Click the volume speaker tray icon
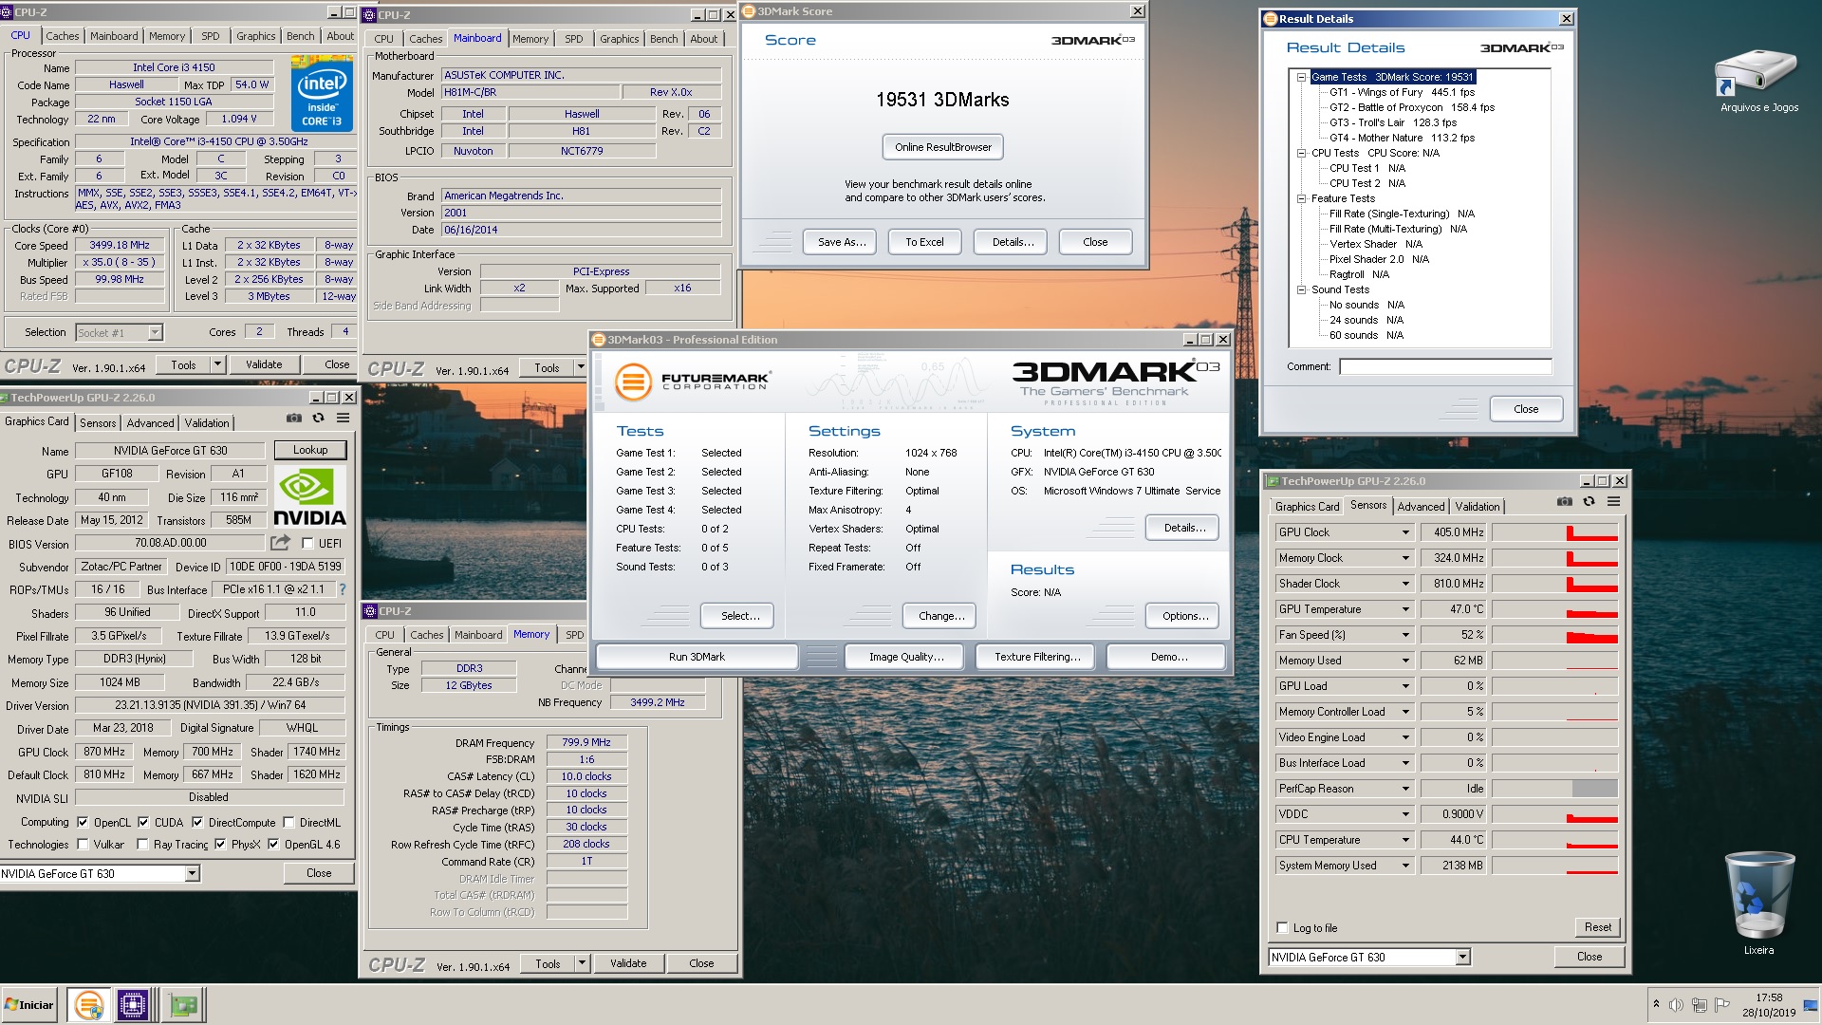 pyautogui.click(x=1676, y=1005)
